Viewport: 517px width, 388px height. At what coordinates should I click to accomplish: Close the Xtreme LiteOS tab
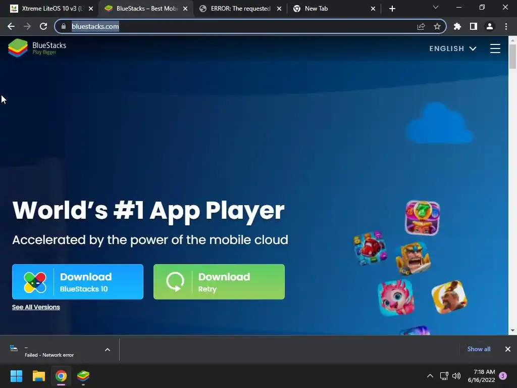coord(91,9)
